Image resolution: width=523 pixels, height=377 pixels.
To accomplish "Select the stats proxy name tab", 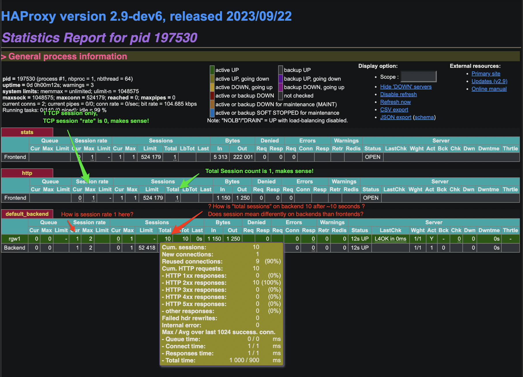I will tap(27, 132).
